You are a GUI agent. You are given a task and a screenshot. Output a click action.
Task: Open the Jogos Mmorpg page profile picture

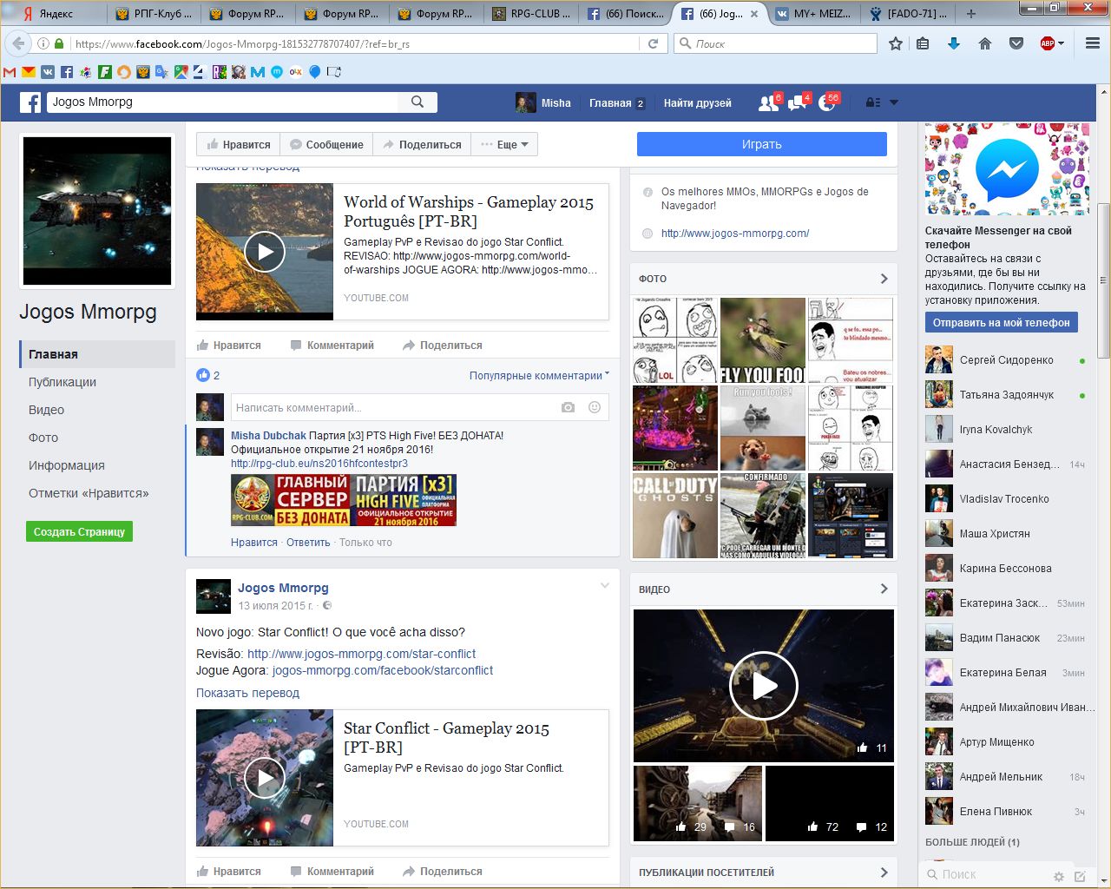[x=97, y=211]
